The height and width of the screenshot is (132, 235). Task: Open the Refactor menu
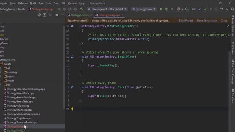[23, 3]
